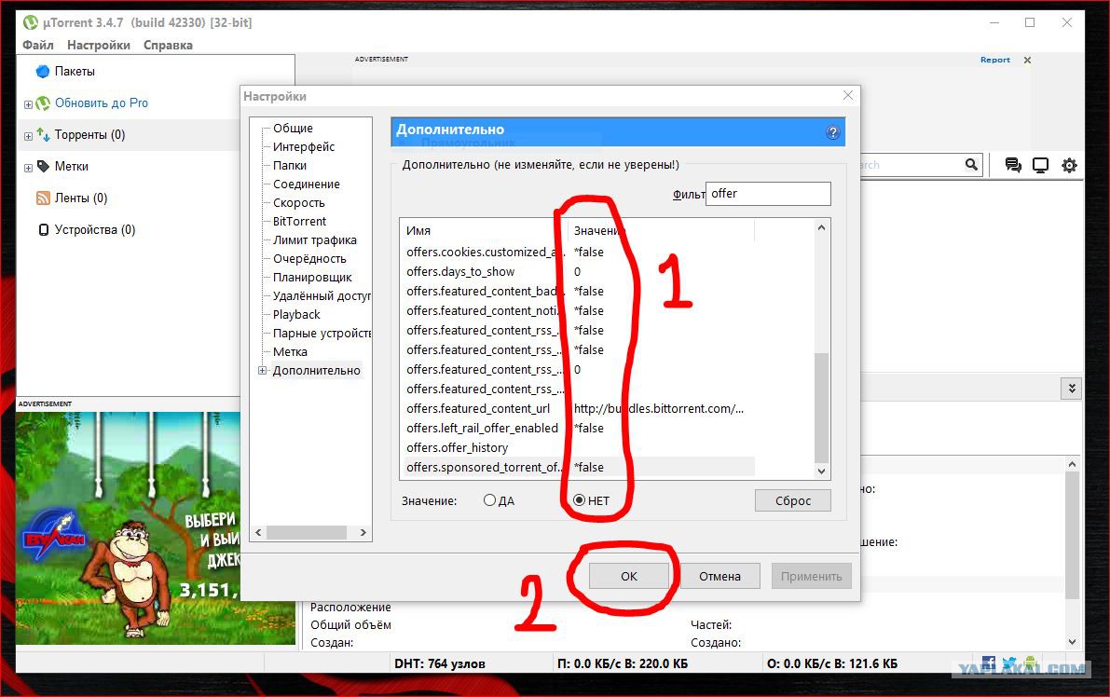Collapse detail pane with double-chevron button
1110x697 pixels.
pyautogui.click(x=1071, y=389)
